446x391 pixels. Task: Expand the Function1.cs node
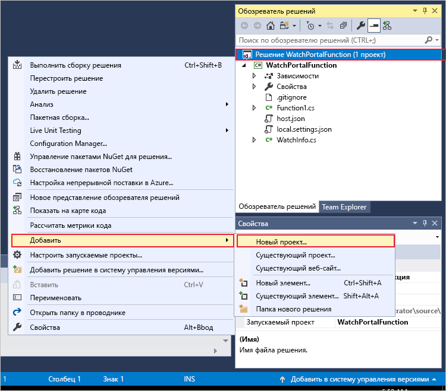coord(254,108)
